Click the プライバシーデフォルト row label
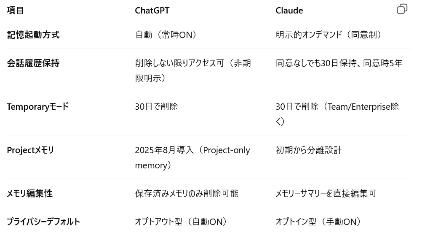This screenshot has height=238, width=422. click(x=43, y=222)
